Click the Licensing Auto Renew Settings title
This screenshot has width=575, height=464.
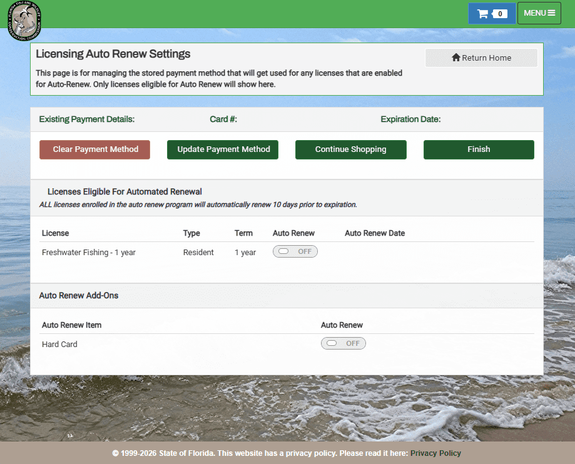[113, 54]
